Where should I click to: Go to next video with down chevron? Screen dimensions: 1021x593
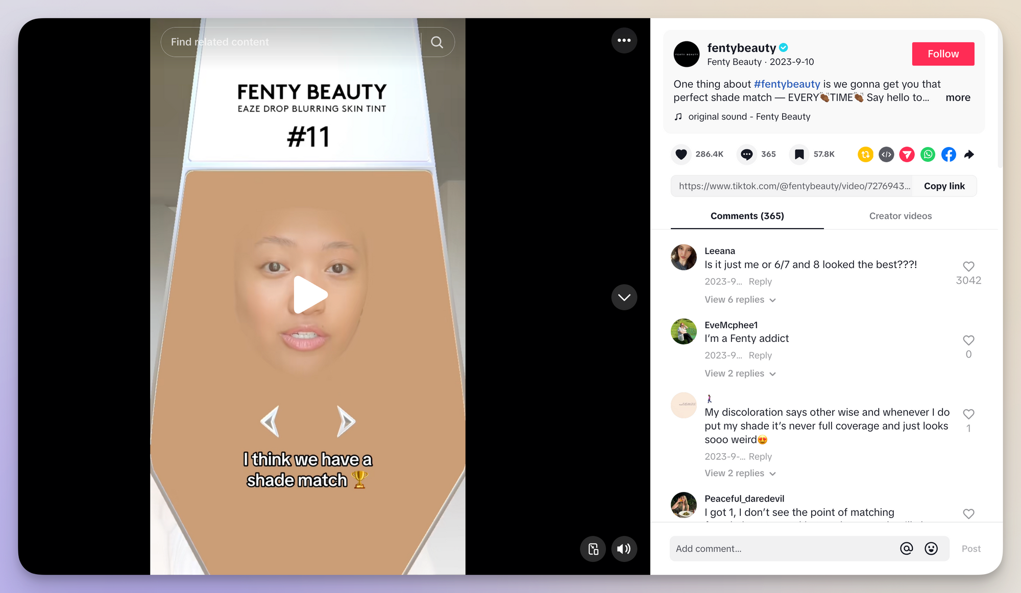624,297
